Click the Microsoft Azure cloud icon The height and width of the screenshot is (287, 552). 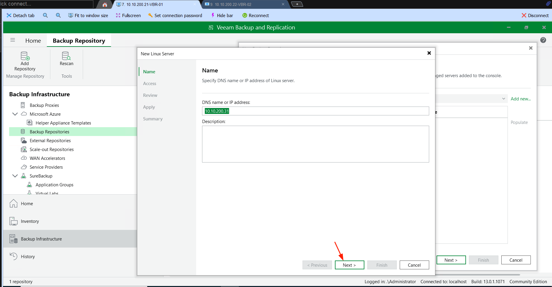tap(24, 114)
